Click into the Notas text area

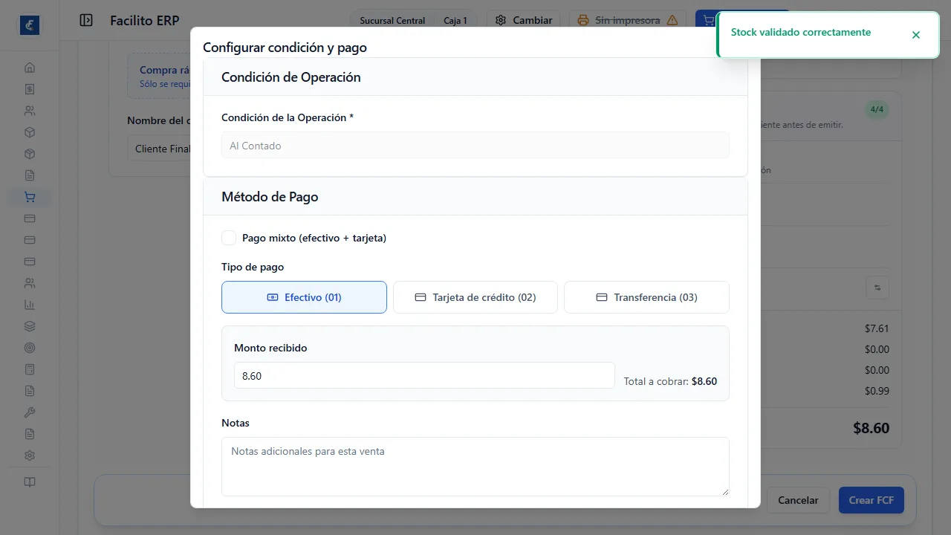click(475, 467)
